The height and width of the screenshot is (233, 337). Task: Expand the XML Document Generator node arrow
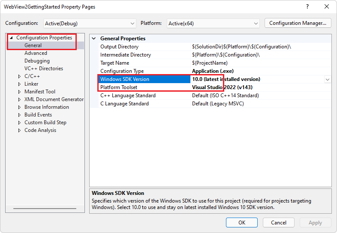(x=19, y=100)
